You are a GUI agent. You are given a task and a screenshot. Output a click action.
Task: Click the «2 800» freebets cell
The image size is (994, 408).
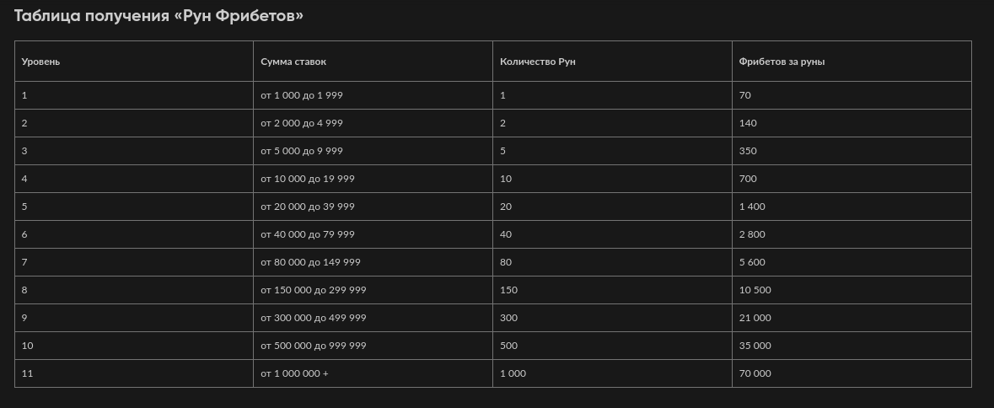click(752, 234)
